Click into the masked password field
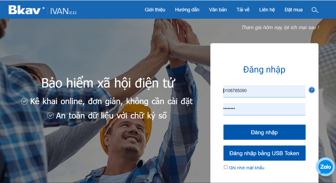This screenshot has height=183, width=336. (x=264, y=109)
